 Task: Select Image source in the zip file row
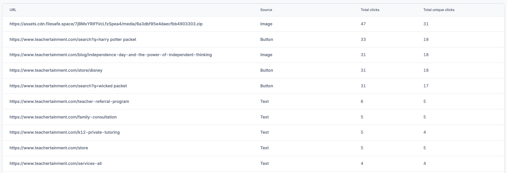point(266,24)
